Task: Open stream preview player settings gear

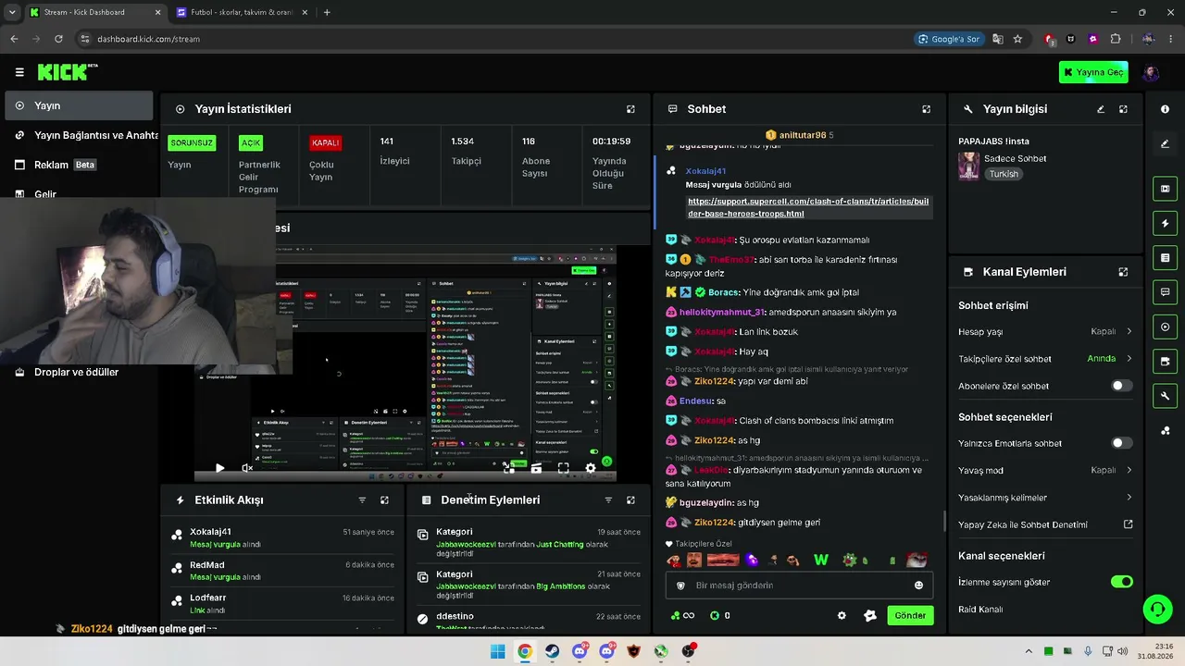Action: 591,468
